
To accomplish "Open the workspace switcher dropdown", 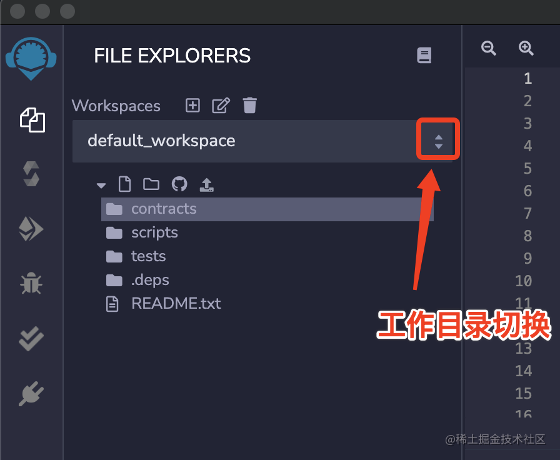I will click(x=437, y=140).
